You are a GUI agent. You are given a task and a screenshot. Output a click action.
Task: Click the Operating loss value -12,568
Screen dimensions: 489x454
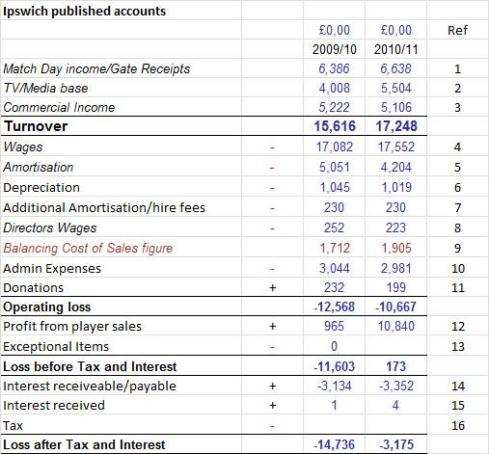pos(335,307)
